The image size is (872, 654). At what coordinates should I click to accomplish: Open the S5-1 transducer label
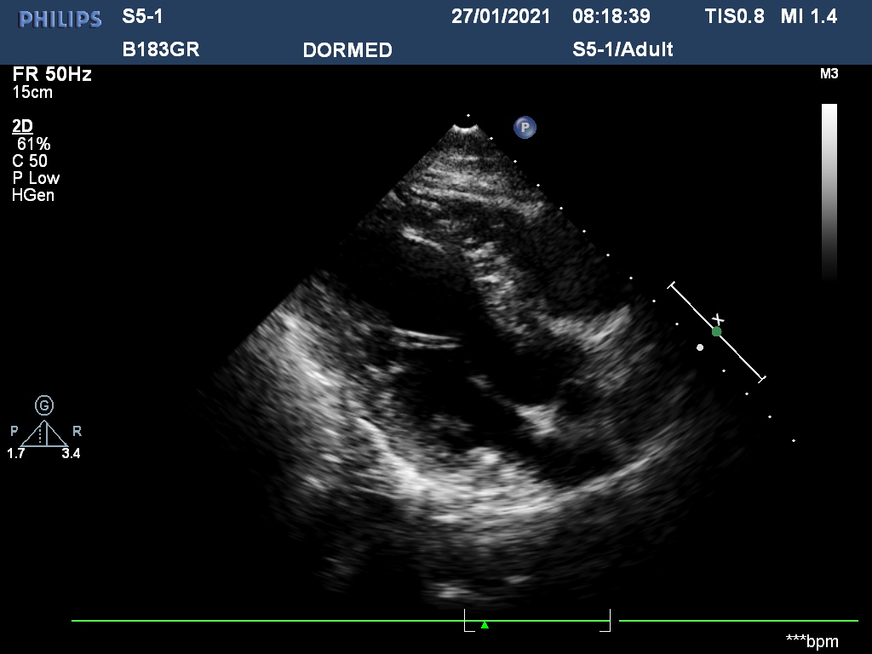click(142, 17)
